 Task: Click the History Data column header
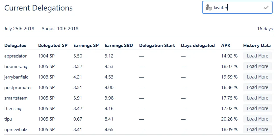tap(257, 46)
